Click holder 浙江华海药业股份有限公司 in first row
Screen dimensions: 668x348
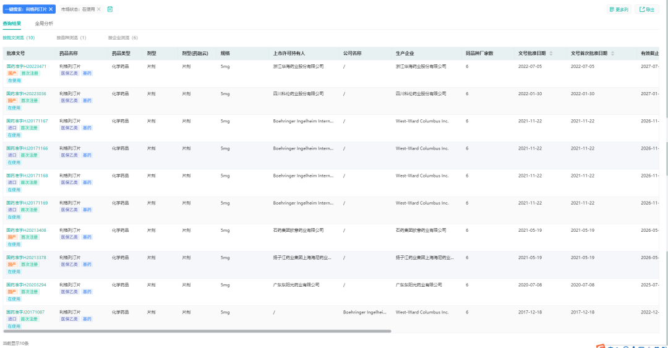pyautogui.click(x=298, y=67)
